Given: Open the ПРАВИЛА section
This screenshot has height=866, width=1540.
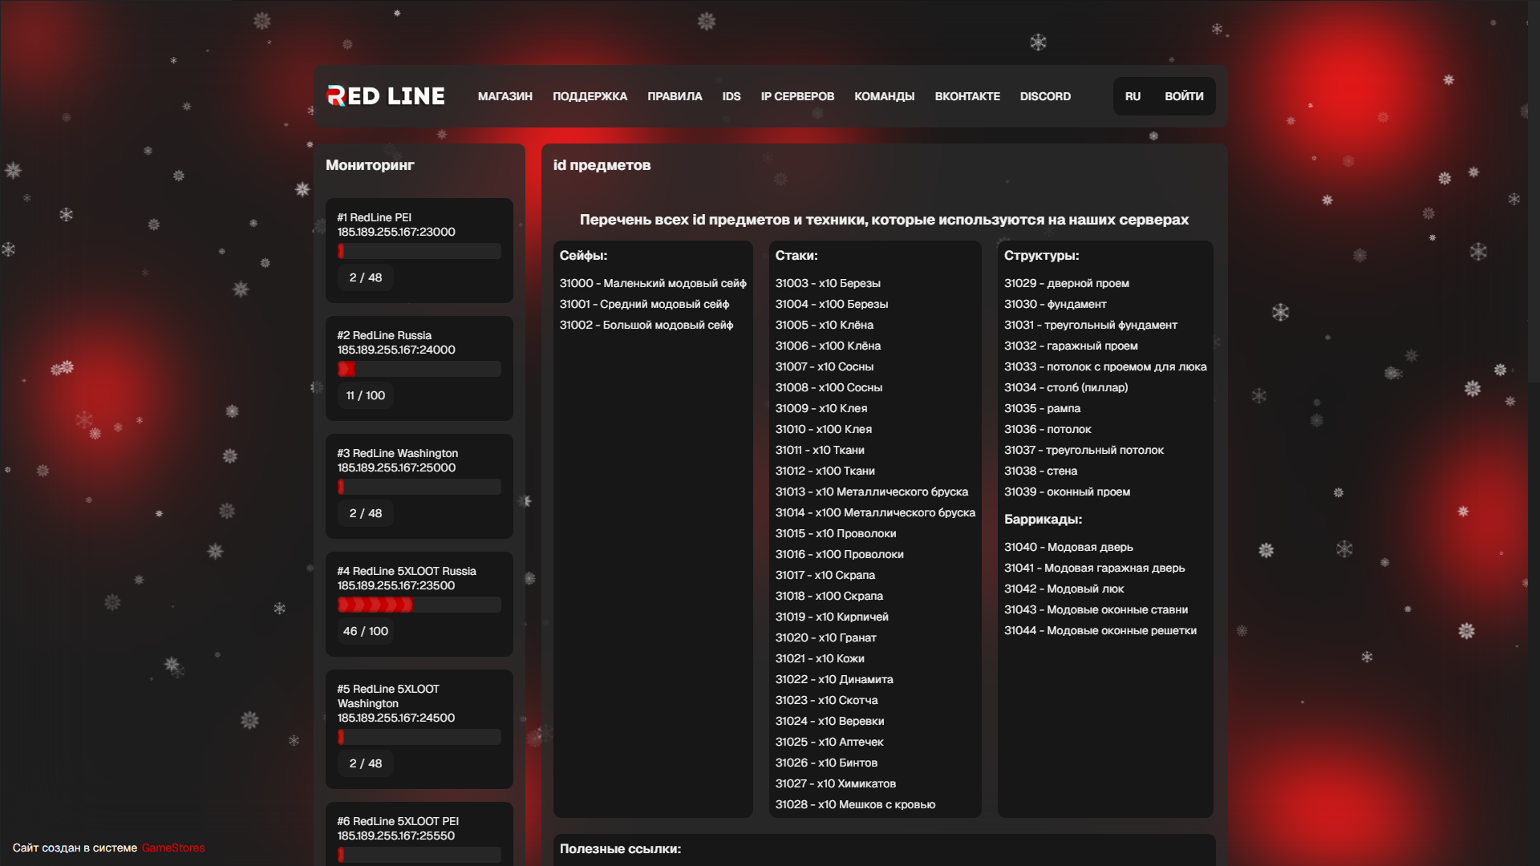Looking at the screenshot, I should click(x=674, y=96).
